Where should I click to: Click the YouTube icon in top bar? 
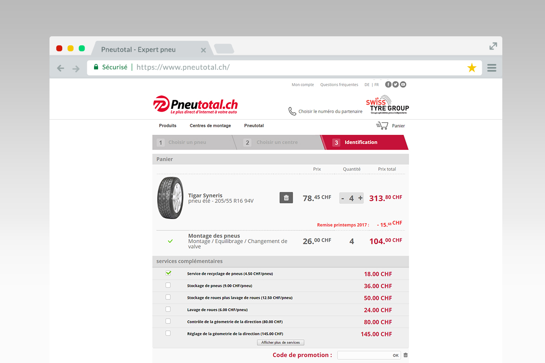[403, 84]
